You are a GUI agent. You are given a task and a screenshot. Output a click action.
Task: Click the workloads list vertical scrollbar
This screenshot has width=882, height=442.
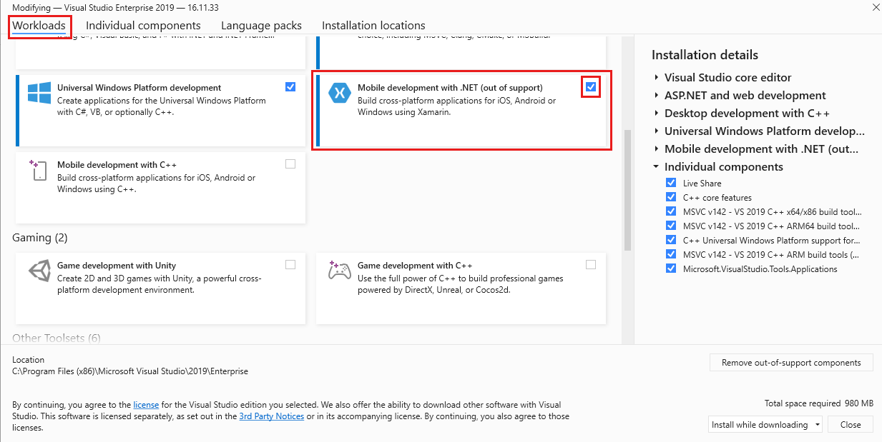point(628,190)
